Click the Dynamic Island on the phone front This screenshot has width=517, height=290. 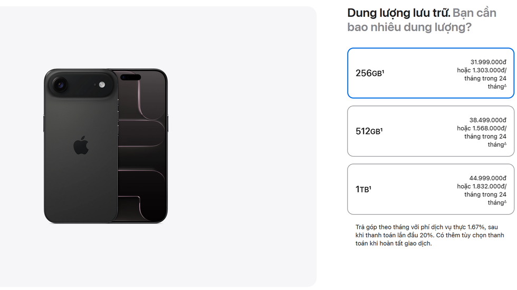click(x=130, y=78)
